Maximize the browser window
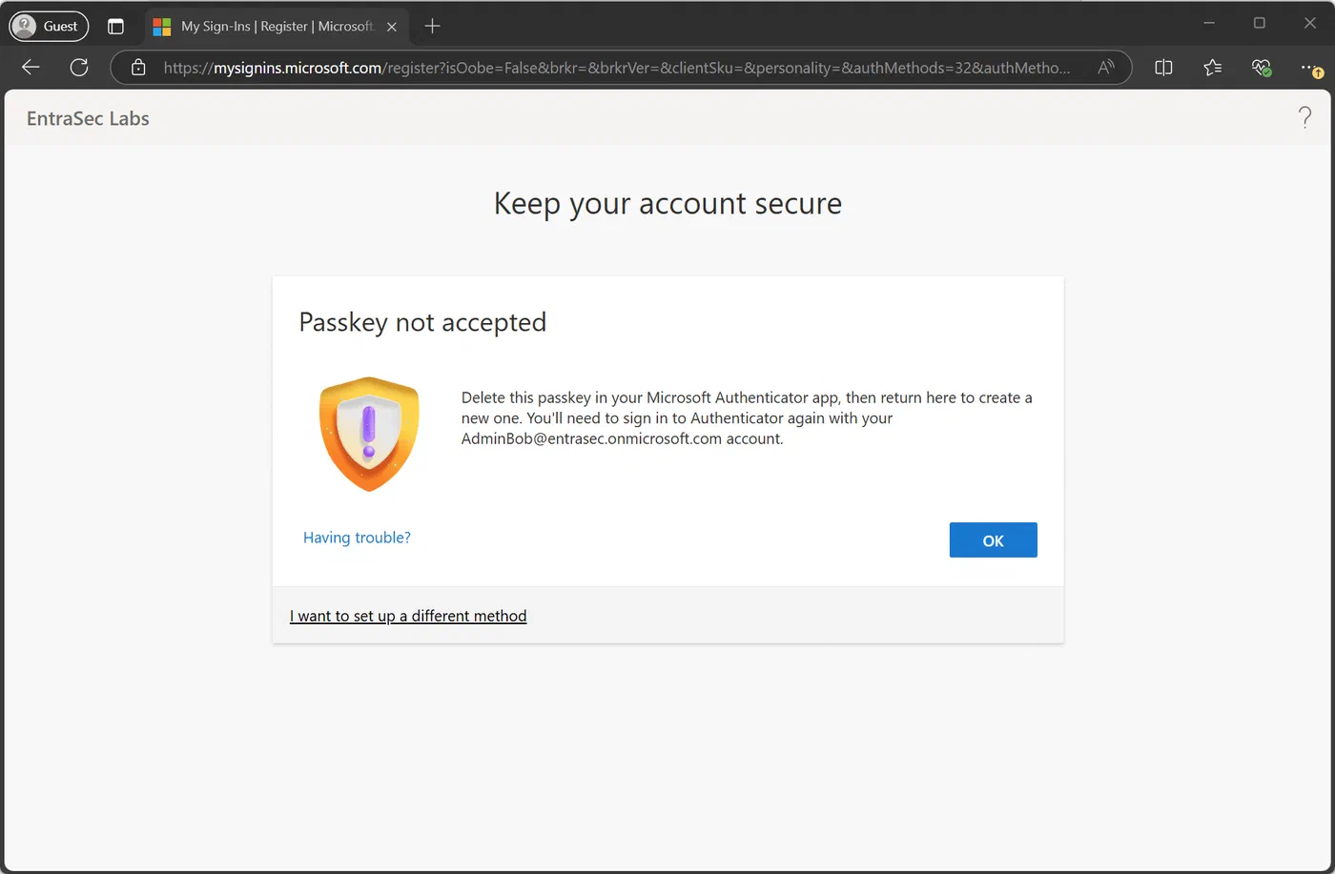 point(1259,23)
